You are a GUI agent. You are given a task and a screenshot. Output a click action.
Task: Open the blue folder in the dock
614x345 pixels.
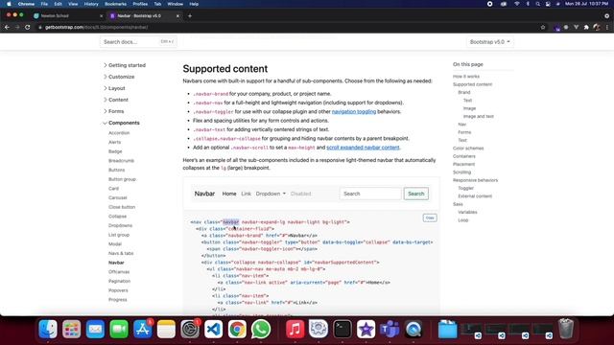point(447,329)
